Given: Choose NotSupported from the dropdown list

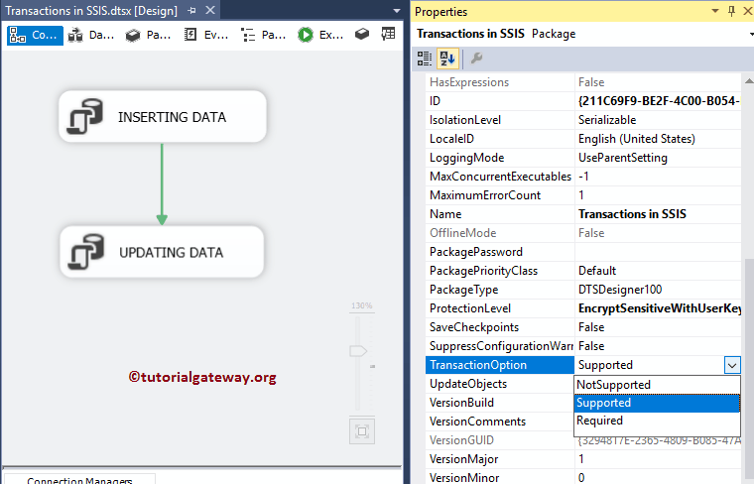Looking at the screenshot, I should (658, 385).
